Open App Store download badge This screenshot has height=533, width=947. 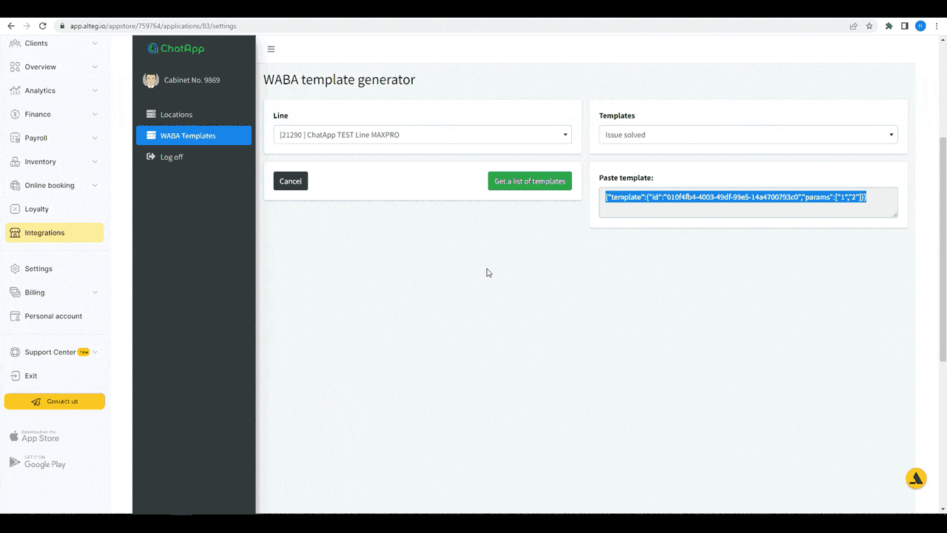pyautogui.click(x=34, y=436)
